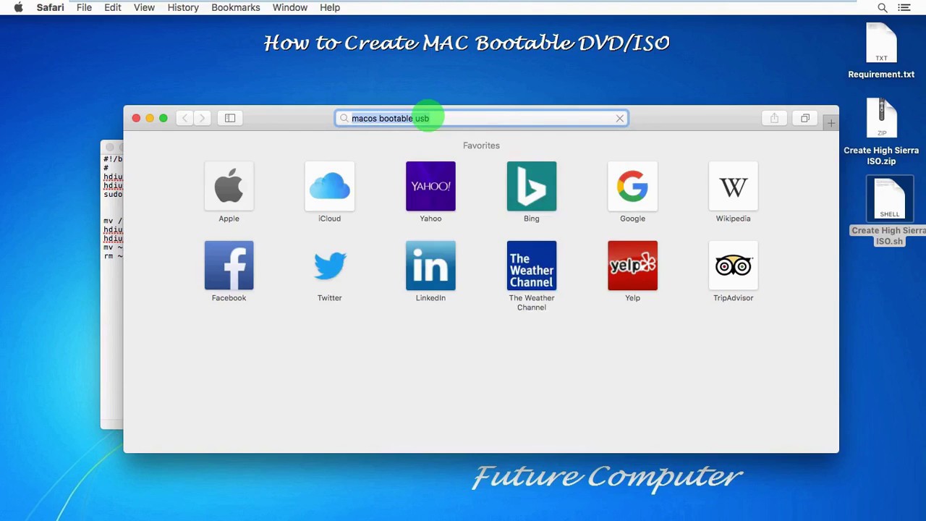926x521 pixels.
Task: Open the View menu
Action: click(x=144, y=7)
